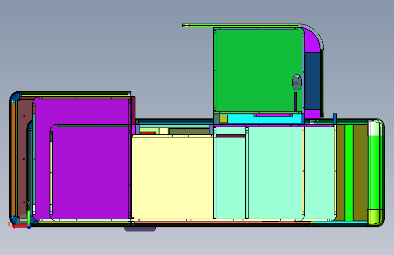Select the small yellow square on the cyan bar

(x=224, y=119)
